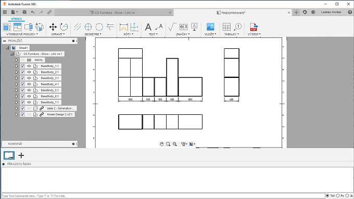Hide BaseBody_7:1 using its eye icon
354x199 pixels.
[x=29, y=102]
